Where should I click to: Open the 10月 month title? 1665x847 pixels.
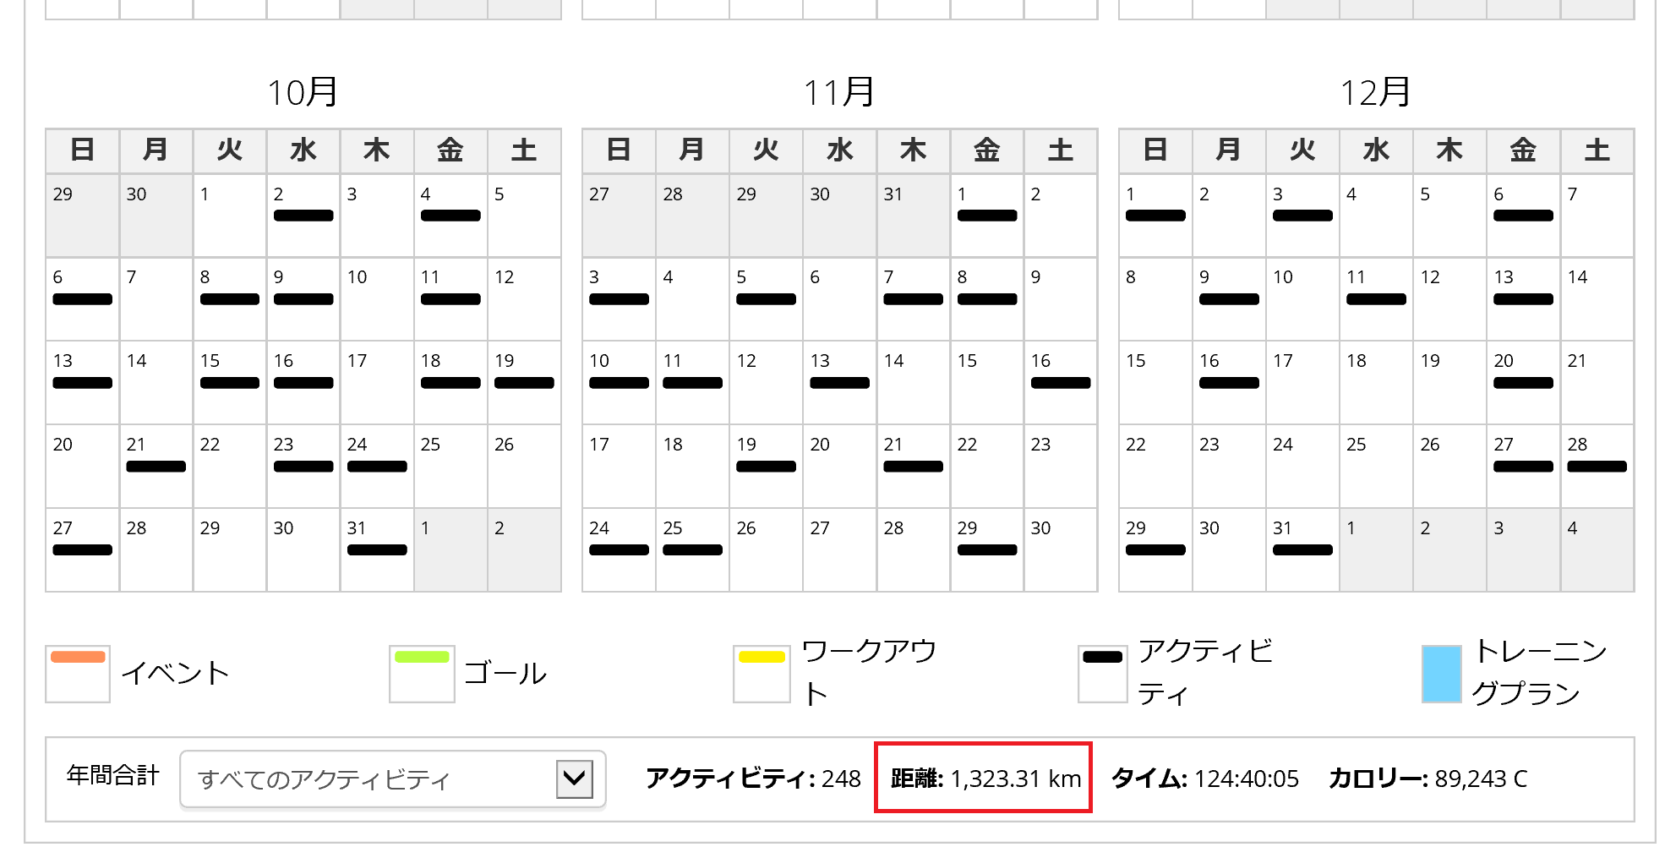tap(303, 92)
